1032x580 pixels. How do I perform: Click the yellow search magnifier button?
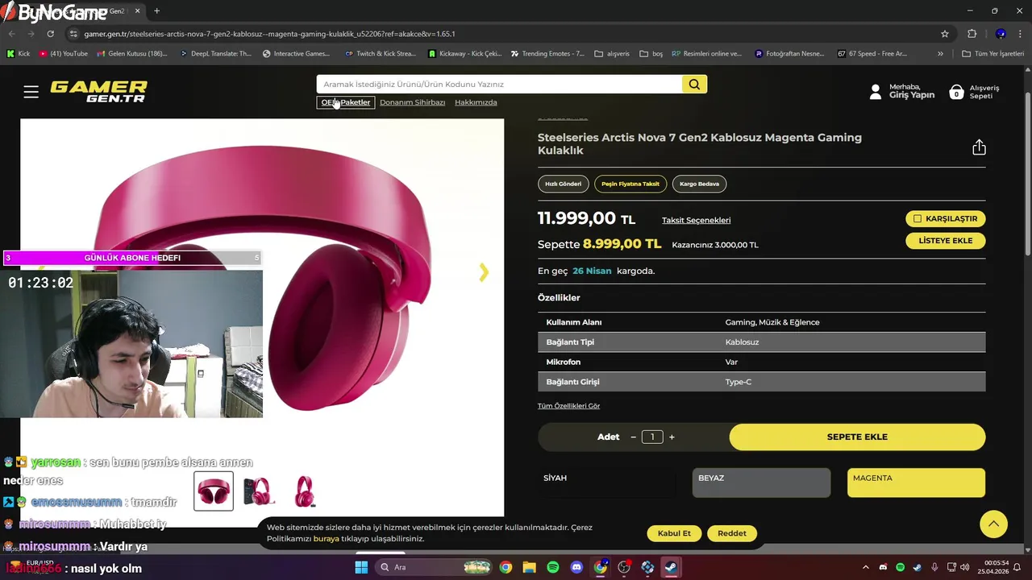pyautogui.click(x=694, y=84)
